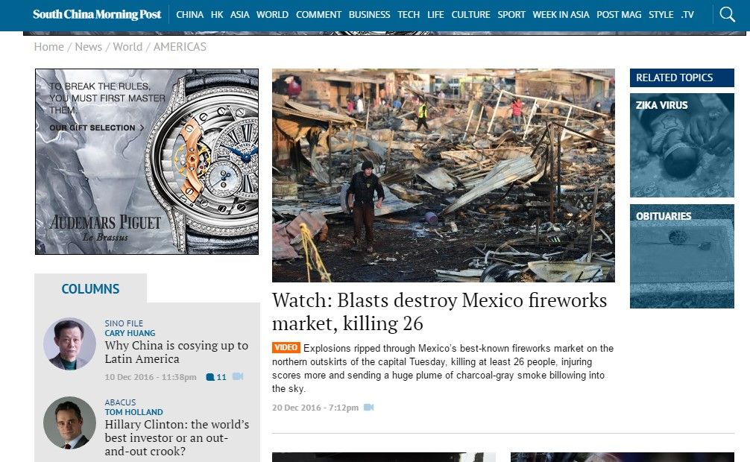Open the site search magnifier

click(726, 13)
